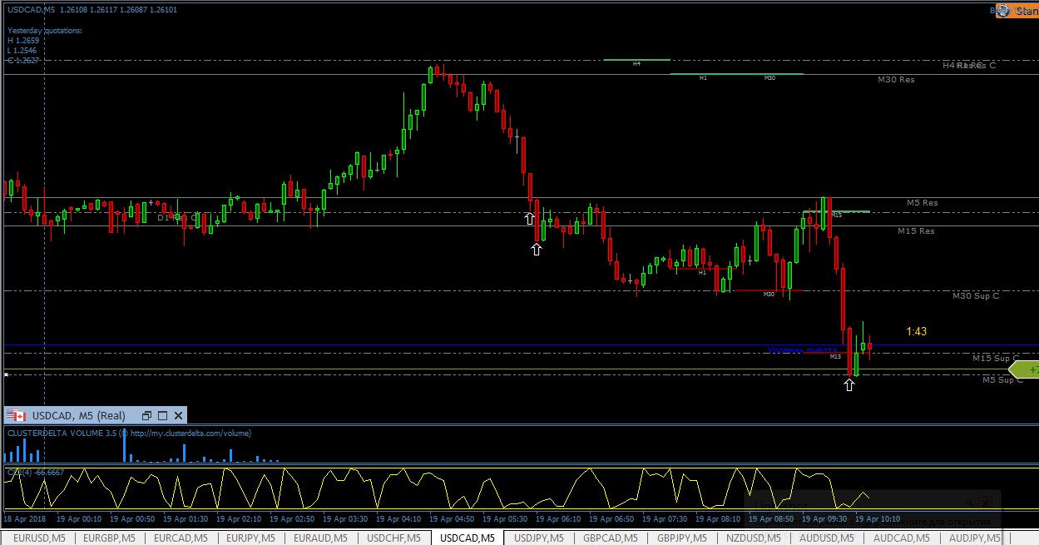This screenshot has height=545, width=1039.
Task: Select the active USDCAD,M5 tab
Action: 468,538
